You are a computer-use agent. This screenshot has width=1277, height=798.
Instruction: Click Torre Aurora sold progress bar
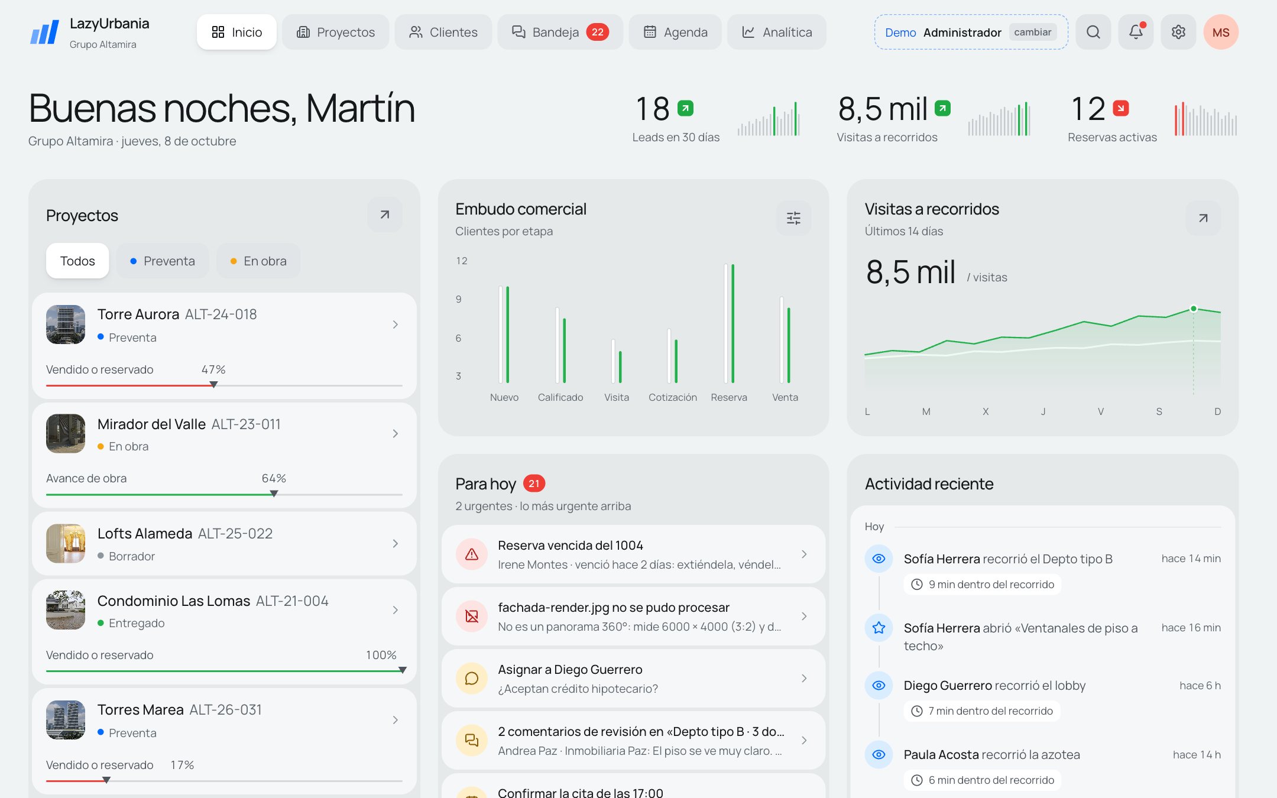click(224, 385)
